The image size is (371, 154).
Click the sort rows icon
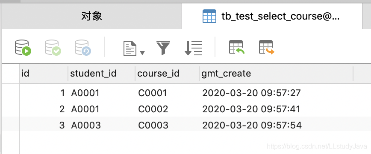[193, 48]
